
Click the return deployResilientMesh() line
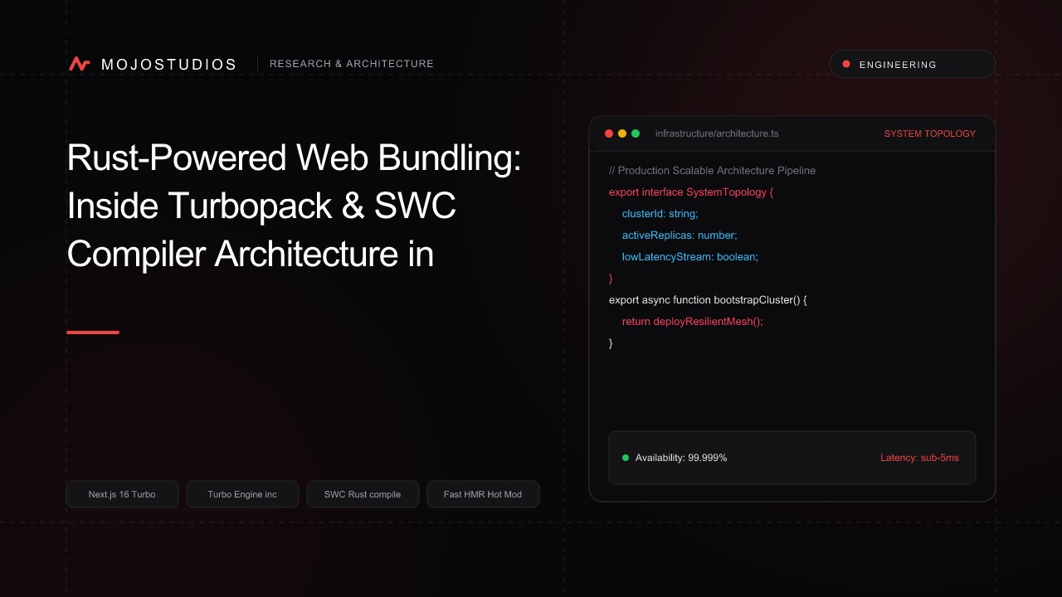693,321
